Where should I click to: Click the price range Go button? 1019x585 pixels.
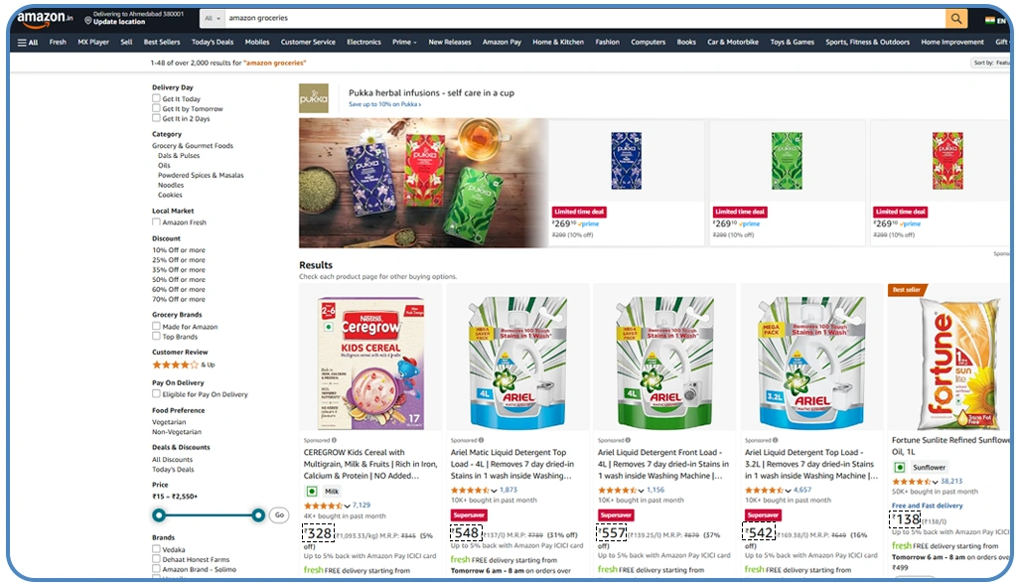click(x=279, y=514)
